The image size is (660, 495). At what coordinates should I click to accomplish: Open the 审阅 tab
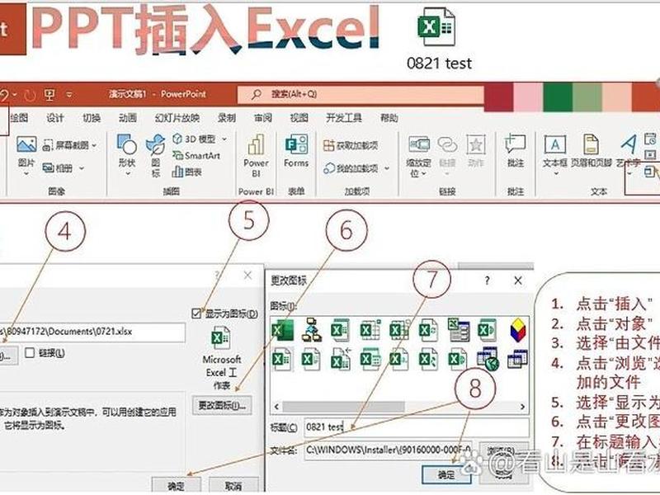(x=263, y=118)
